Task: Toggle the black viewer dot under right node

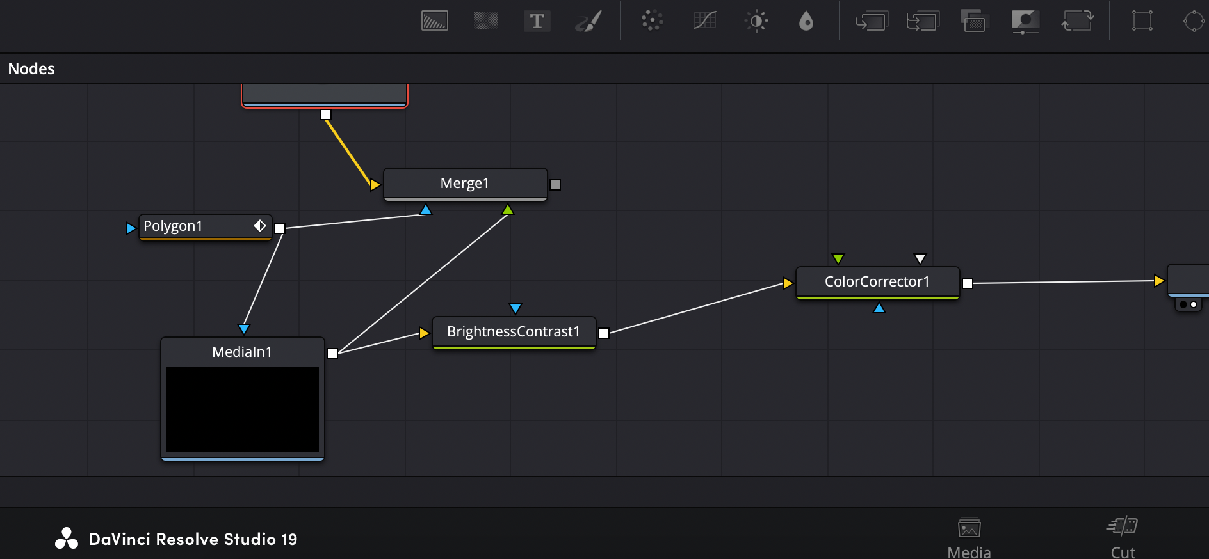Action: coord(1183,304)
